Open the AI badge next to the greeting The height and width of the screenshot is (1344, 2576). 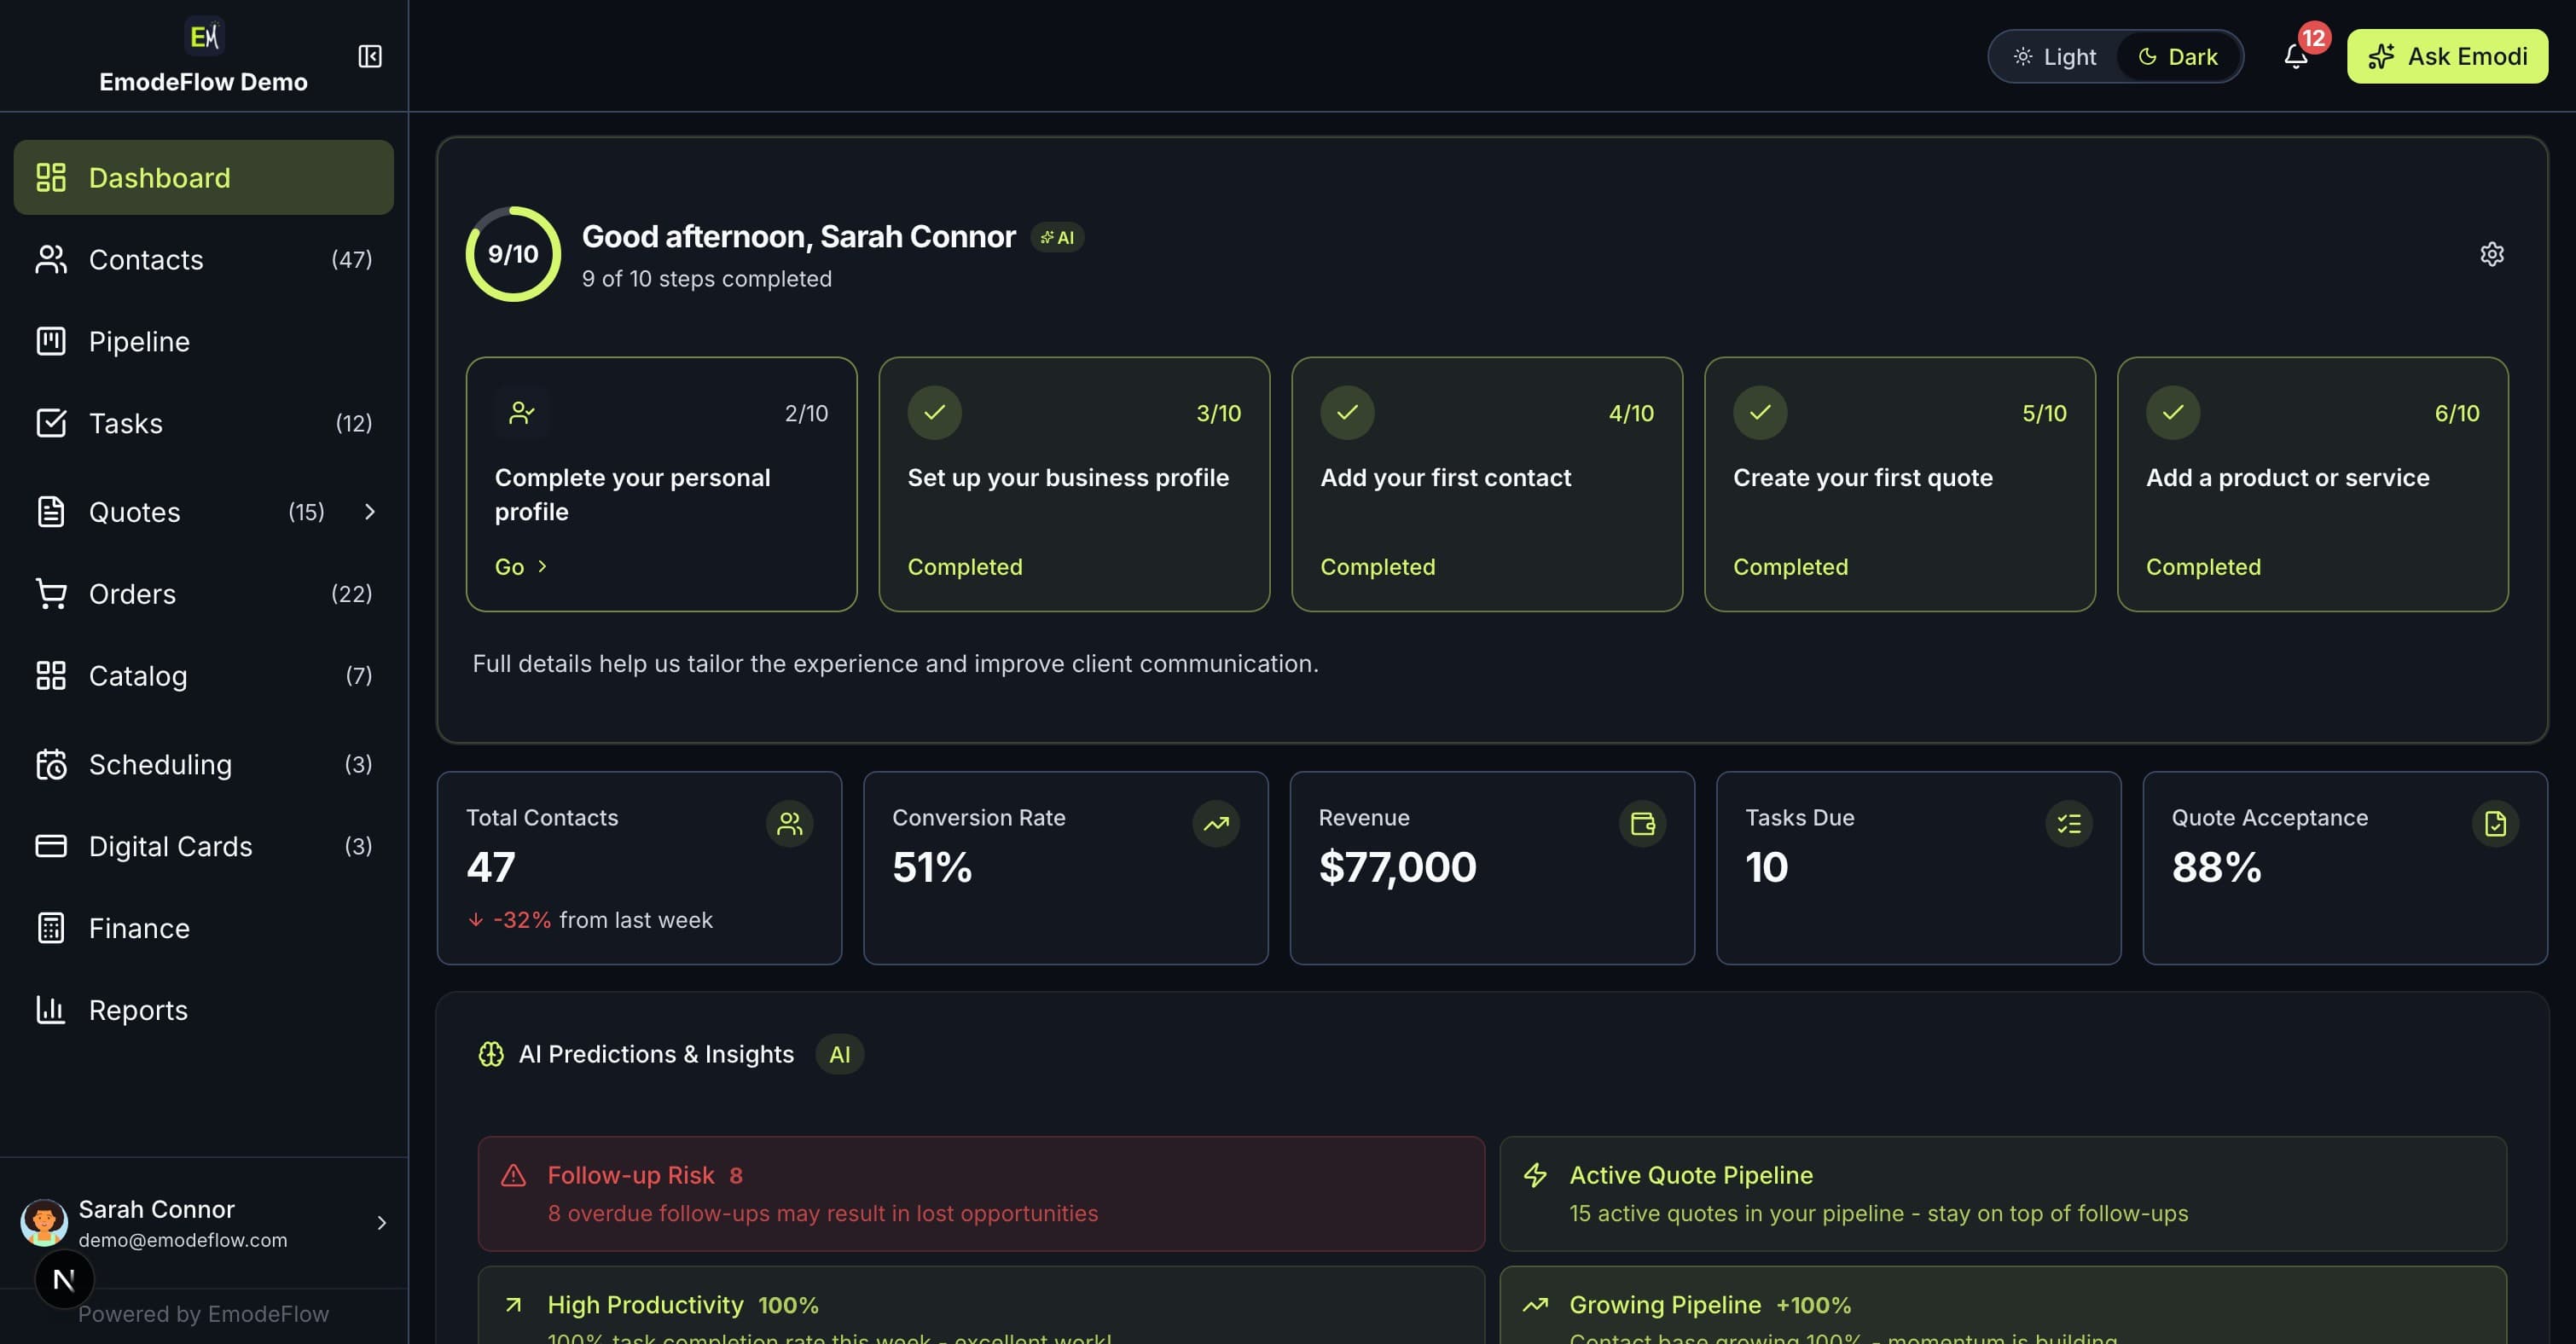point(1057,237)
